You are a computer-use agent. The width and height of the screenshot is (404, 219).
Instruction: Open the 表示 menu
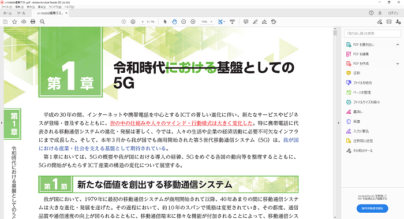click(31, 7)
